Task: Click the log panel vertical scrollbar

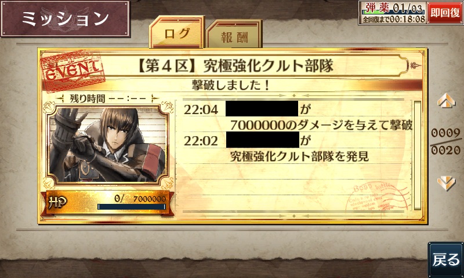Action: coord(417,155)
